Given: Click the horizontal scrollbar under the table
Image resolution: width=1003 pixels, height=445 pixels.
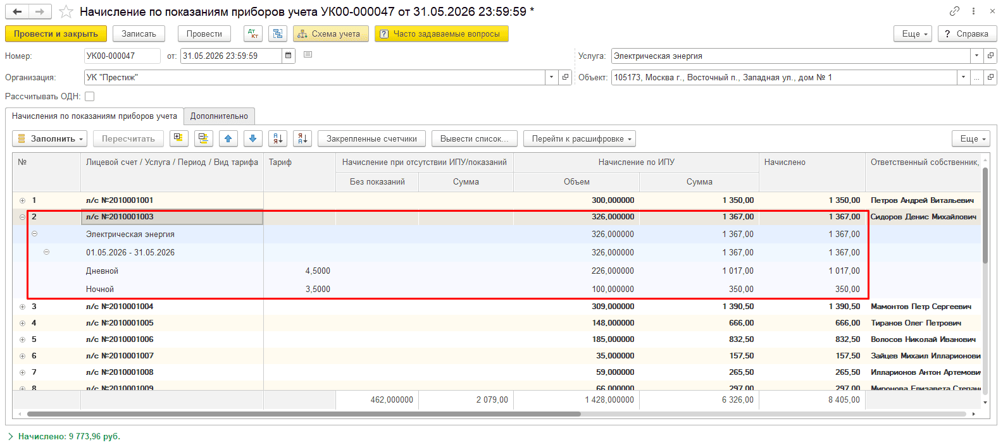Looking at the screenshot, I should click(x=304, y=414).
